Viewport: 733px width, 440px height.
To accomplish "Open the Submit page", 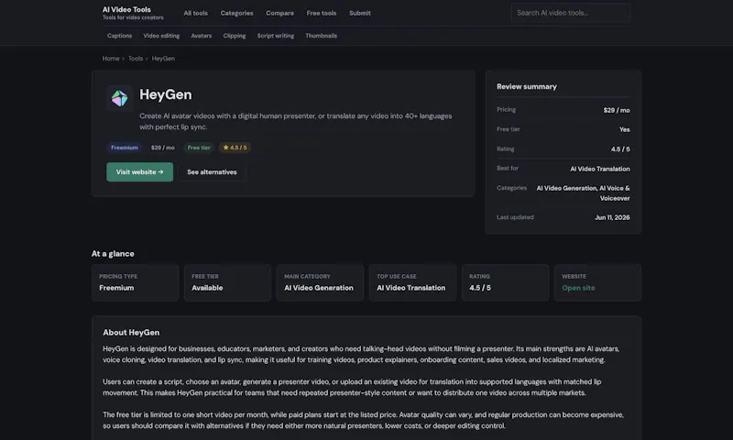I will [360, 13].
